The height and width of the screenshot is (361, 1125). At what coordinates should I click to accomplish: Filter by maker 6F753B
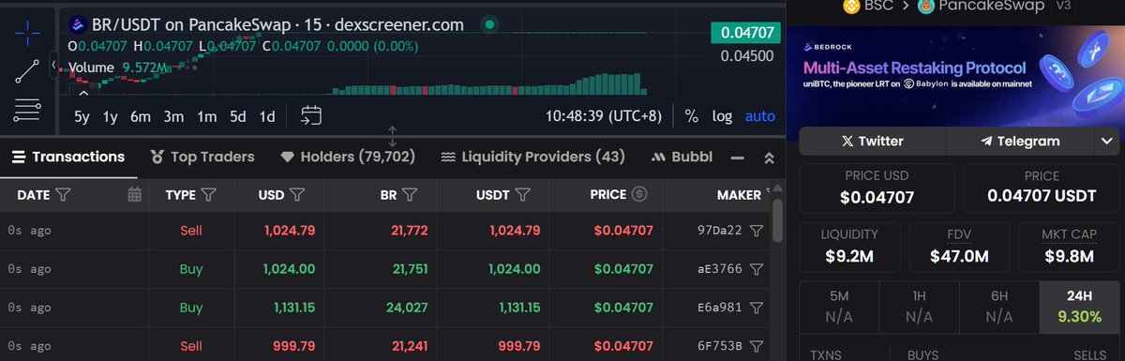coord(757,346)
